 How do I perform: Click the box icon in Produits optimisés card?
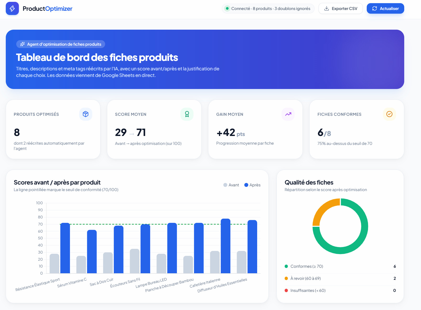coord(86,114)
